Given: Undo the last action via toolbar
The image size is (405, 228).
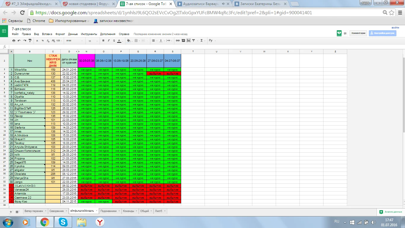Looking at the screenshot, I should 19,40.
